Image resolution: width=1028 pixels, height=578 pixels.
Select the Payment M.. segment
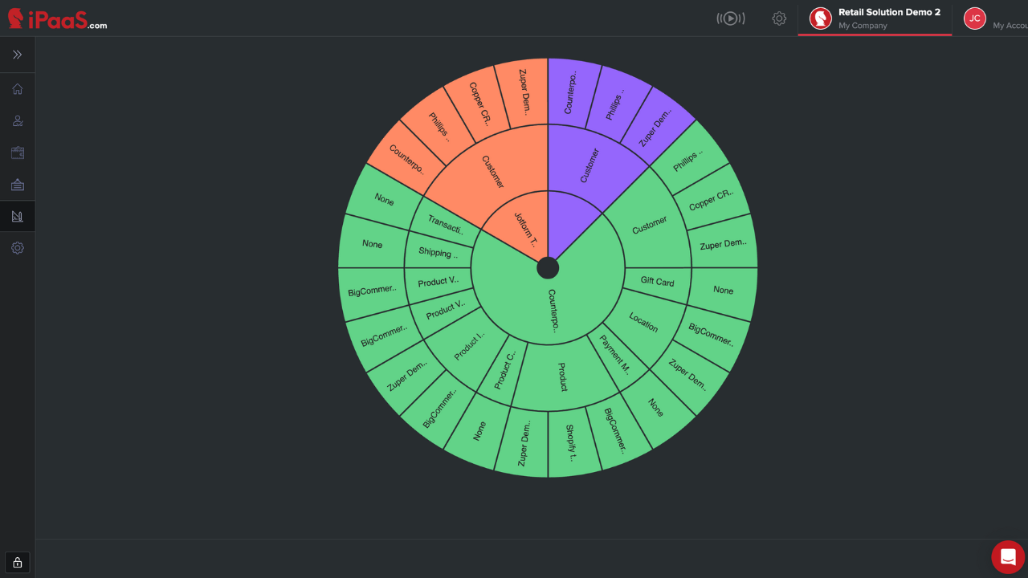click(x=614, y=356)
